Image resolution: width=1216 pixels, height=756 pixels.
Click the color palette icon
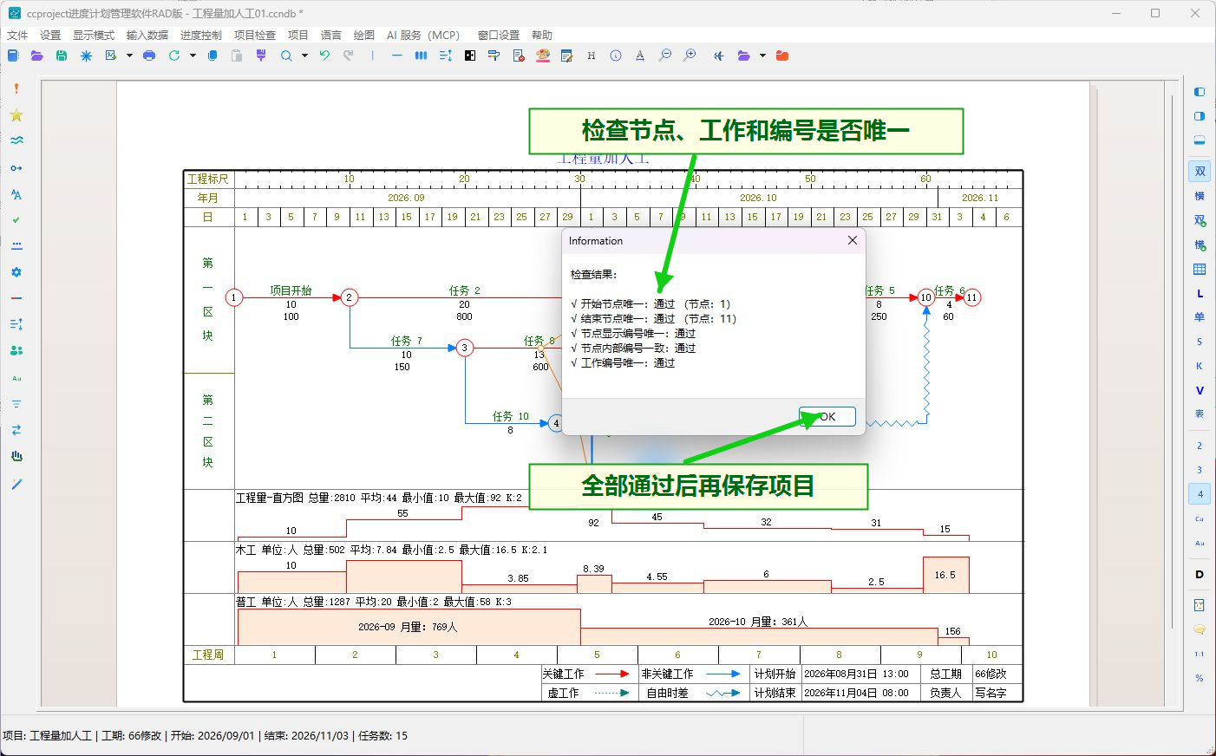click(543, 55)
